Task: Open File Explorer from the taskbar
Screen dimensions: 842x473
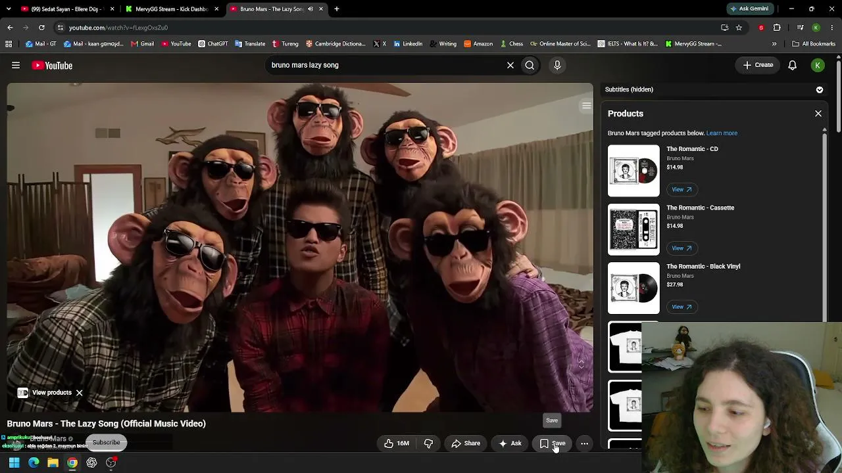Action: pyautogui.click(x=53, y=462)
